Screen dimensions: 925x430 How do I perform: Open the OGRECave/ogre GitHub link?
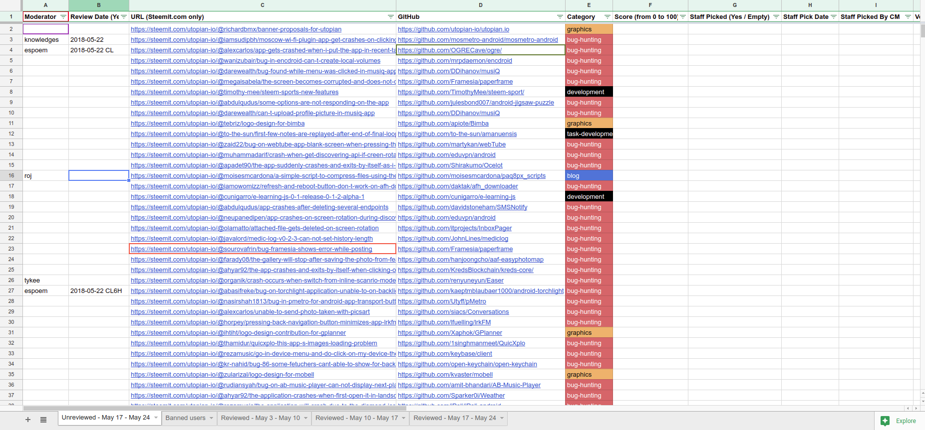450,50
